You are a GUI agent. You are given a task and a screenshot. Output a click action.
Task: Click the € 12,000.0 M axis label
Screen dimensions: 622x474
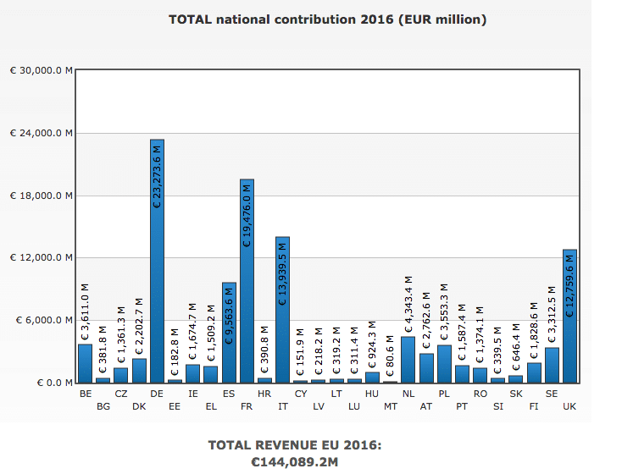(x=41, y=257)
